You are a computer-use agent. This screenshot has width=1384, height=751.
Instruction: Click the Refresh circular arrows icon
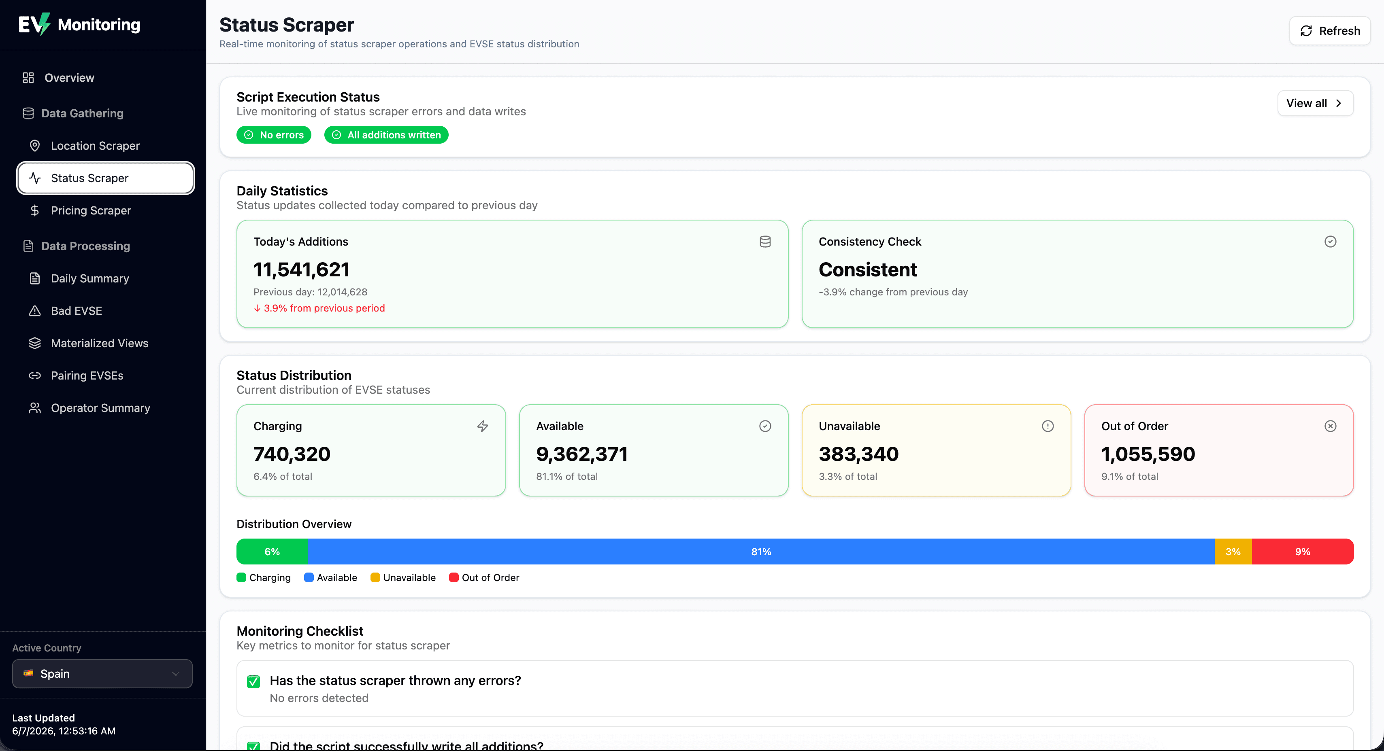point(1306,31)
